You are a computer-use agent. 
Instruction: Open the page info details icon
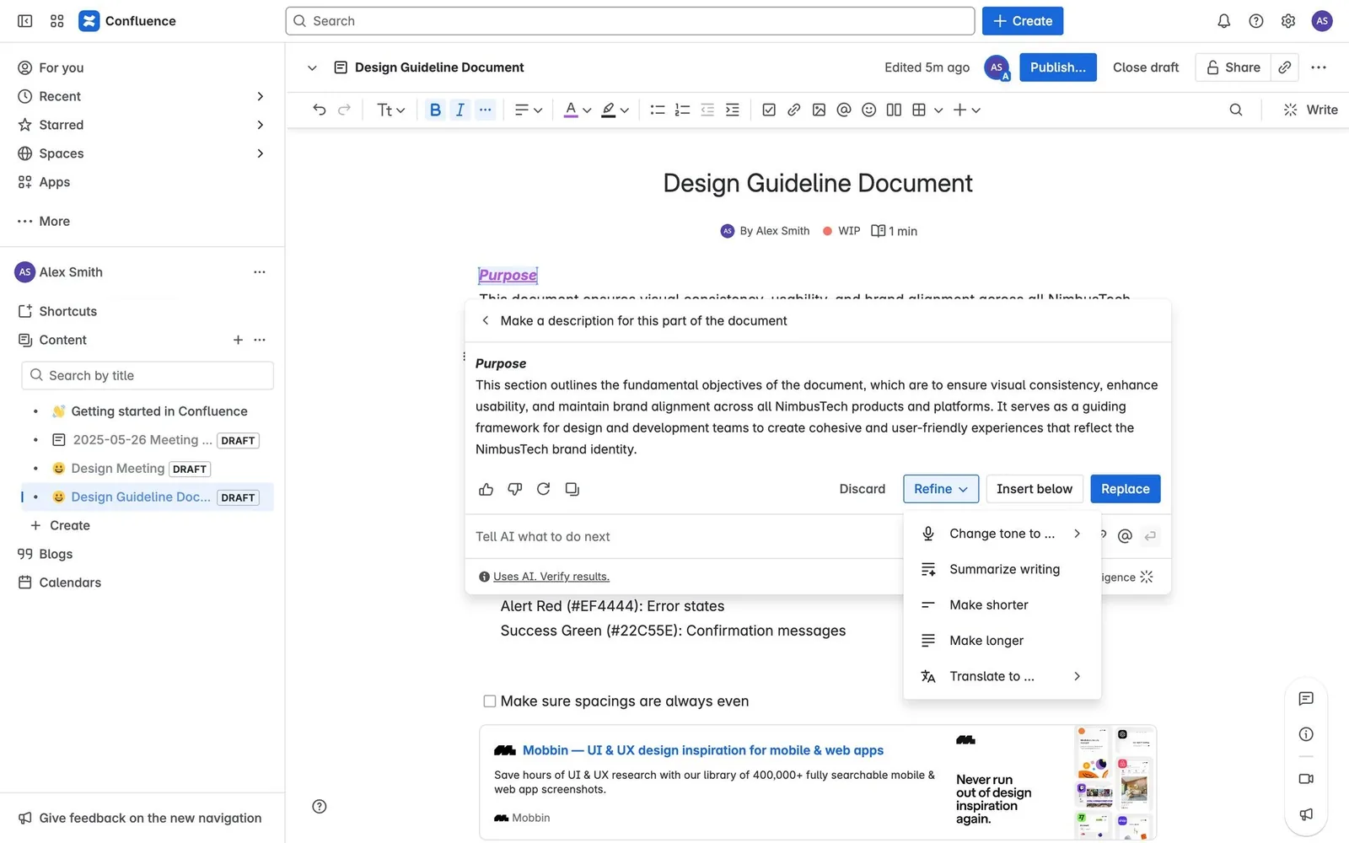point(1306,734)
